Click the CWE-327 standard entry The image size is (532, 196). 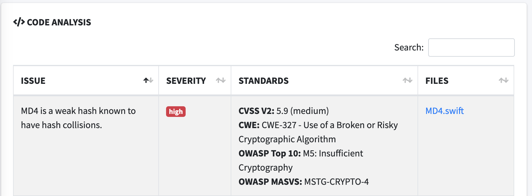tap(329, 125)
